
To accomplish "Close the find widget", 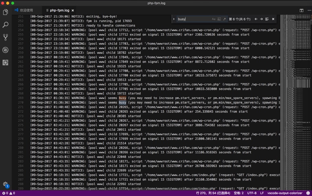I will click(x=273, y=19).
